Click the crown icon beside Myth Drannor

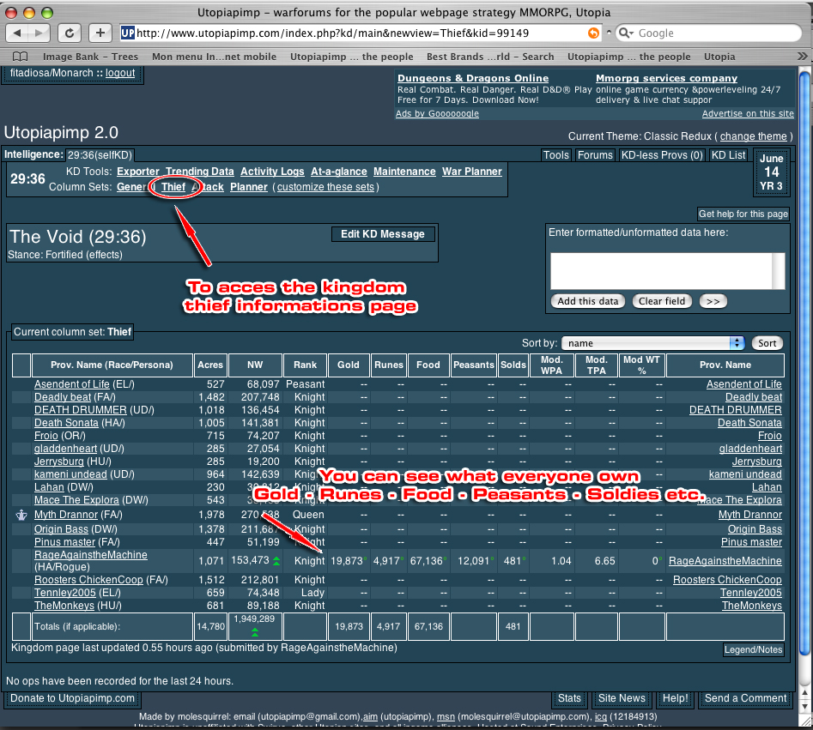coord(21,516)
